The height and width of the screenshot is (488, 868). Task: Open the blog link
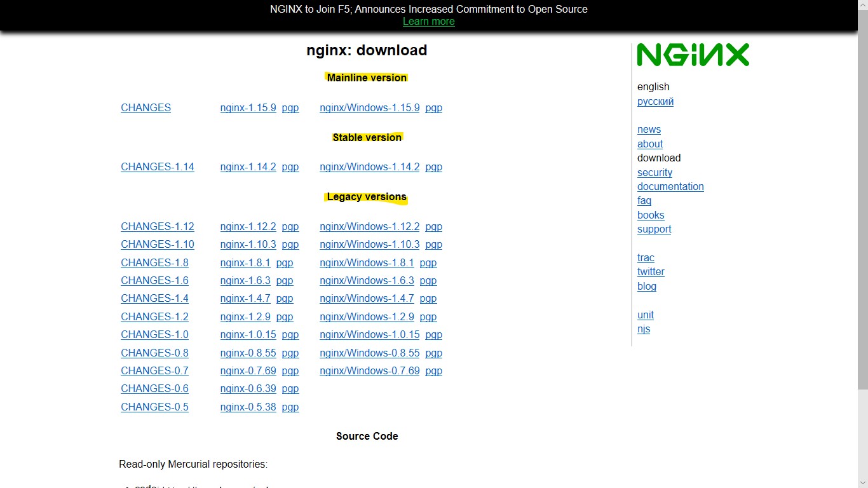647,287
